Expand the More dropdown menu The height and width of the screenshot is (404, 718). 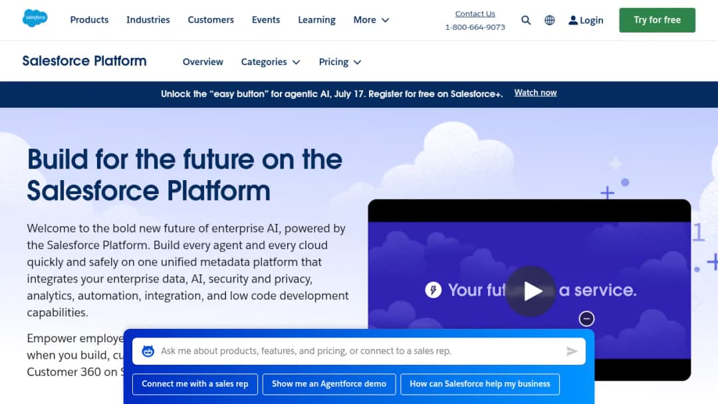[x=372, y=20]
